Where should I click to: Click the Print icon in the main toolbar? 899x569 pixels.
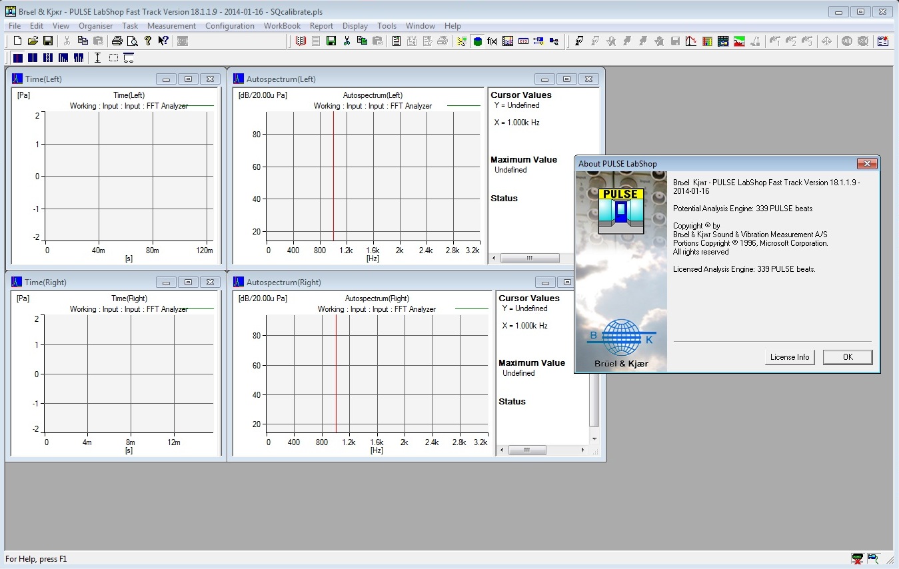(x=117, y=41)
